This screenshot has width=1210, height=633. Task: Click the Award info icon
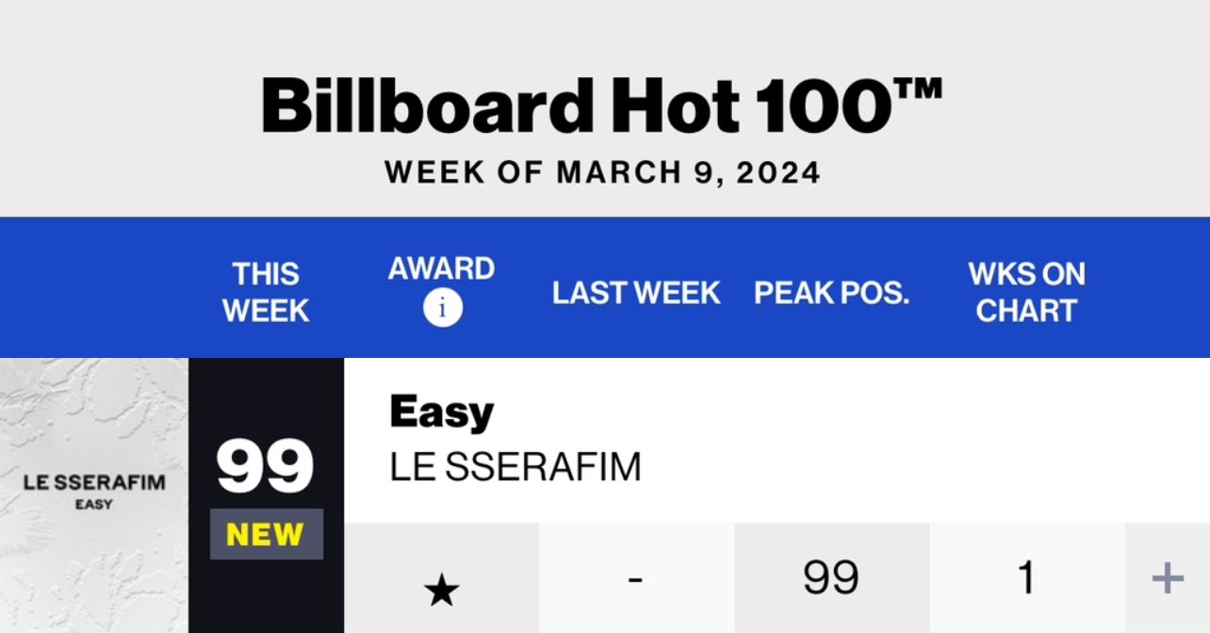442,308
